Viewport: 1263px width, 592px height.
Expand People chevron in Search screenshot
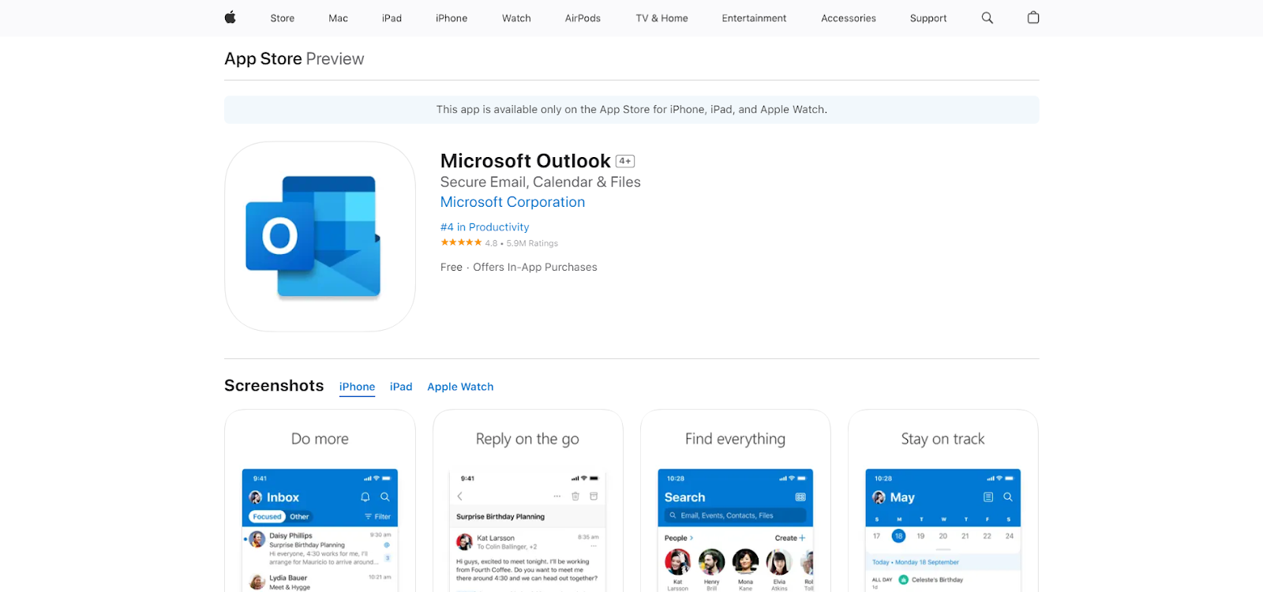691,538
